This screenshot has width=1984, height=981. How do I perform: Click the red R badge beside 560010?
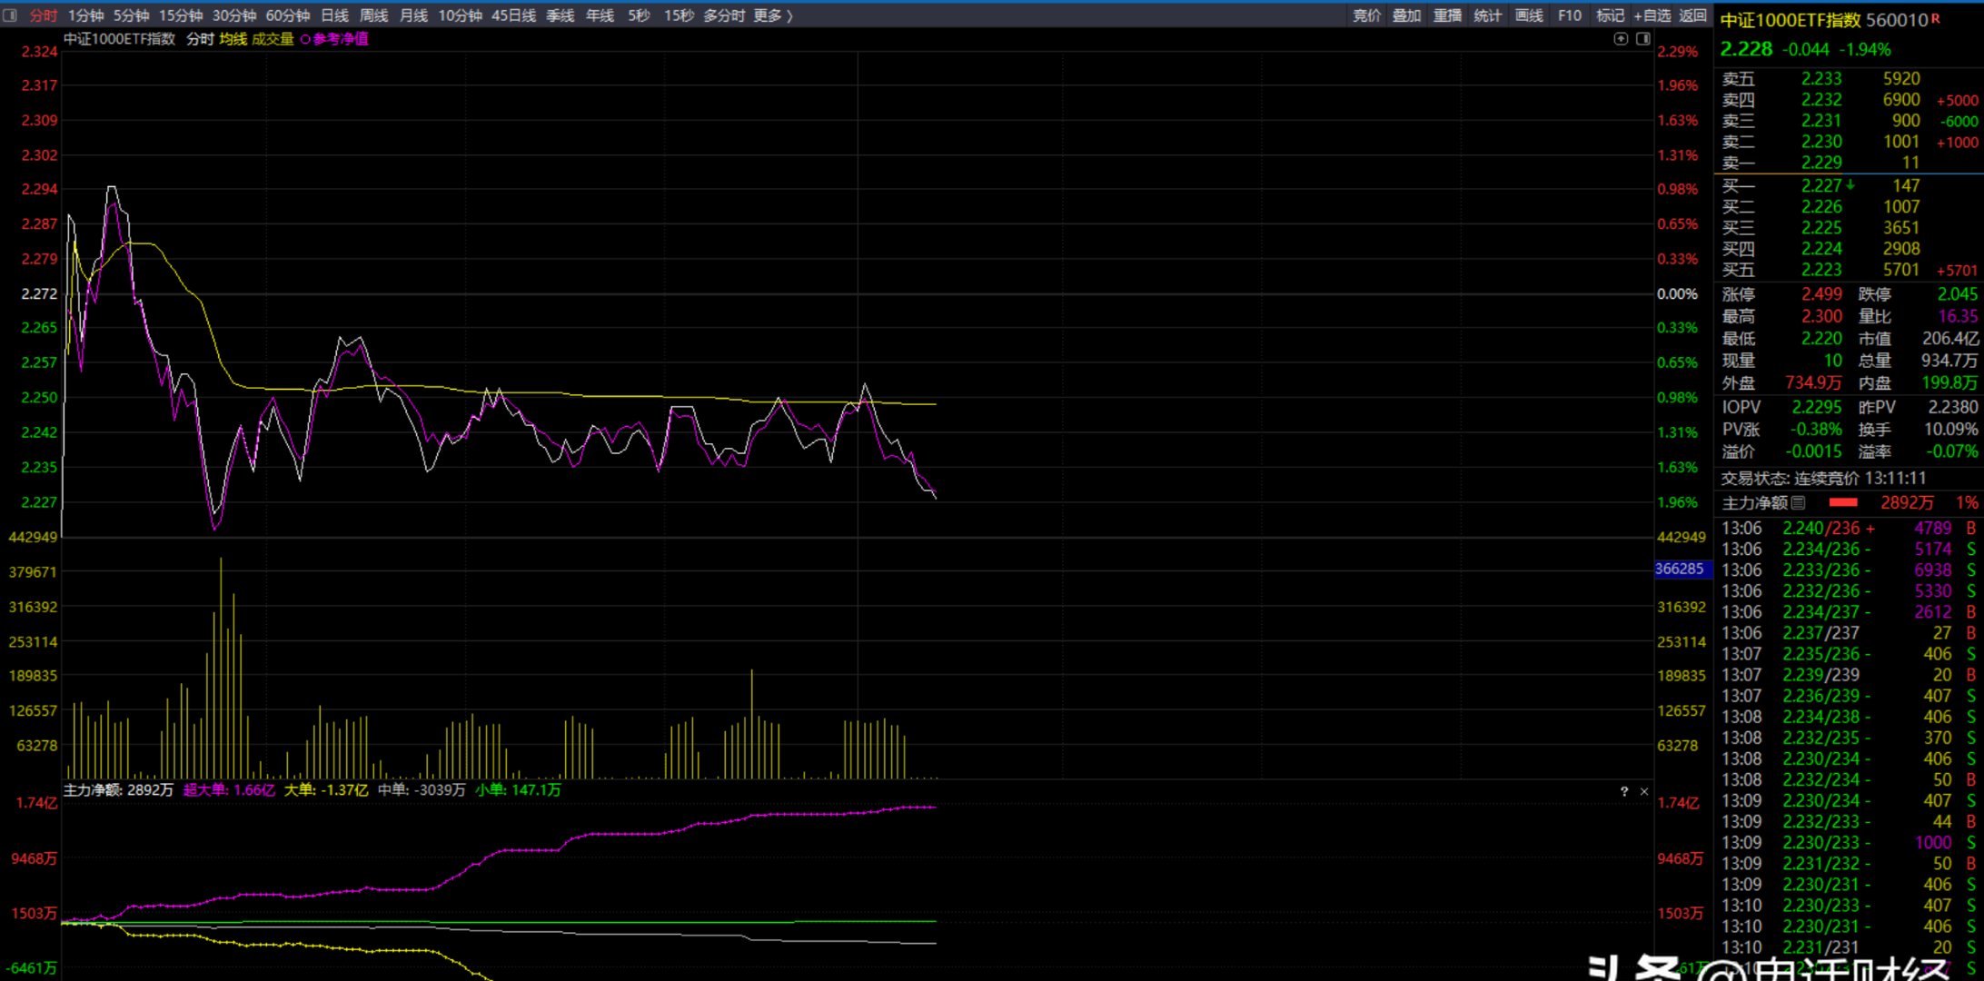click(1935, 18)
